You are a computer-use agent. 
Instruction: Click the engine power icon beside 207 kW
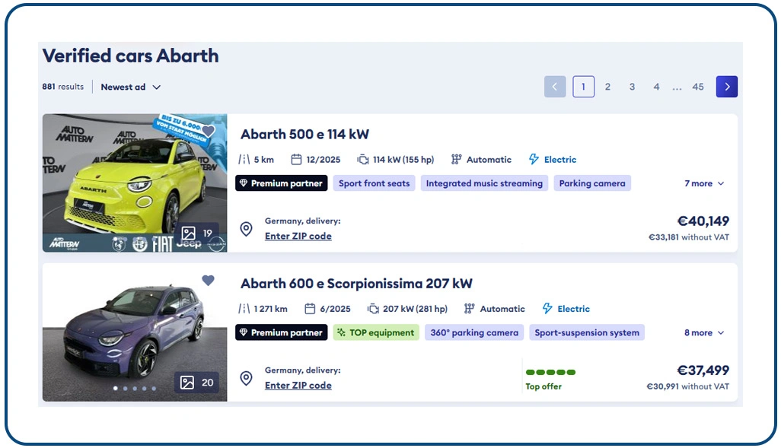click(372, 309)
